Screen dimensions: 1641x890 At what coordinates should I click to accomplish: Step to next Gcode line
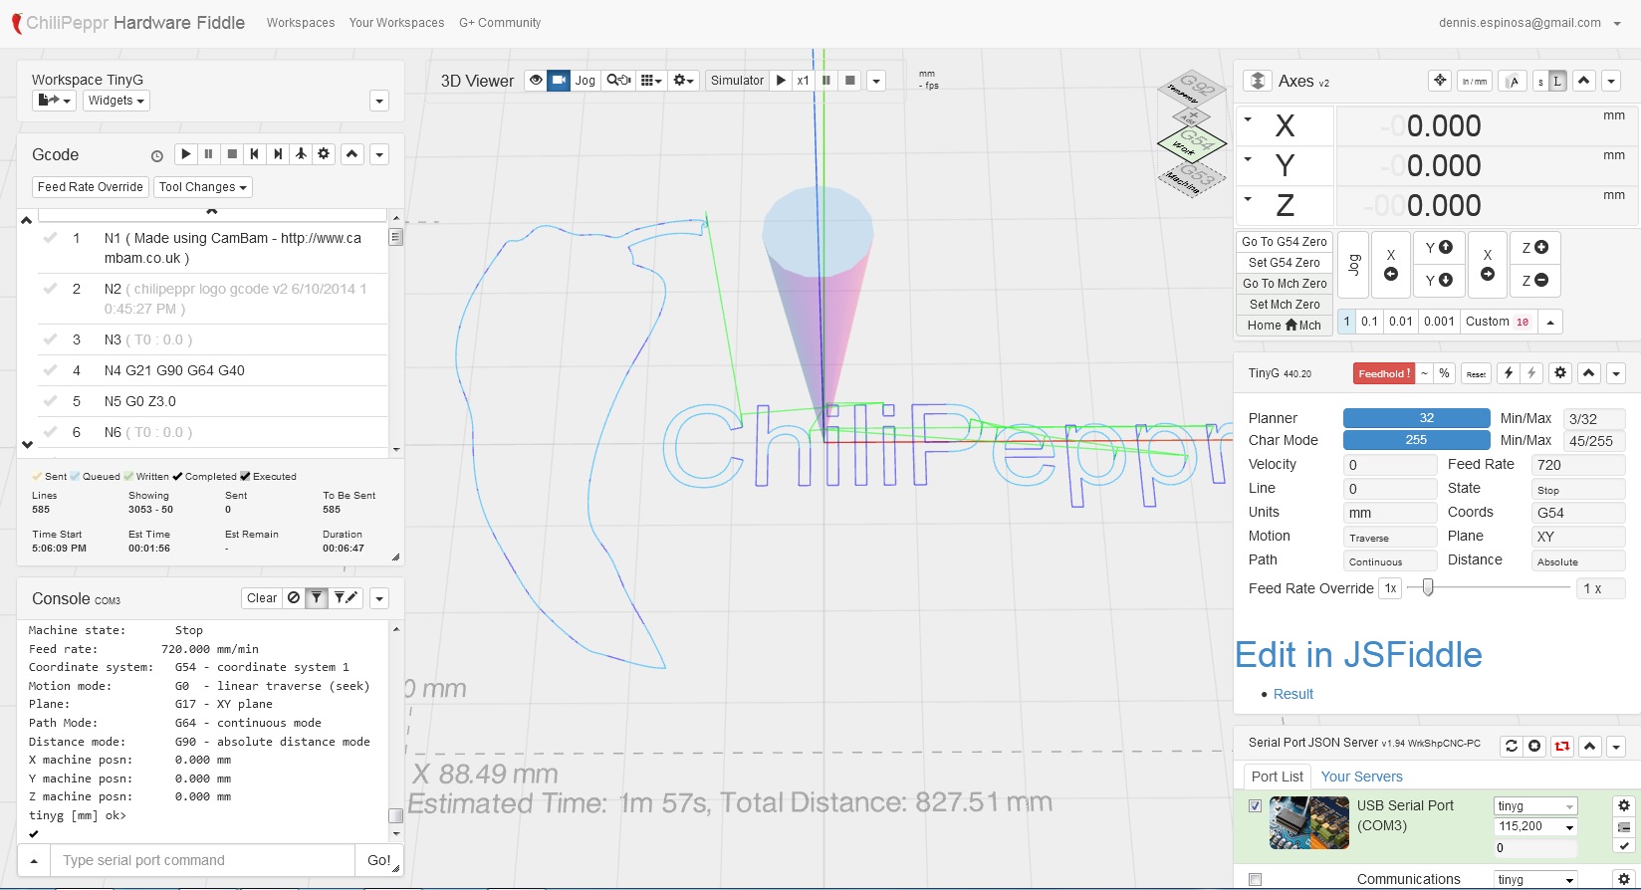(278, 154)
